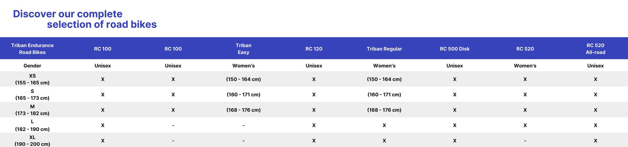
Task: Click the XS (155 - 165 cm) size label
Action: tap(32, 79)
